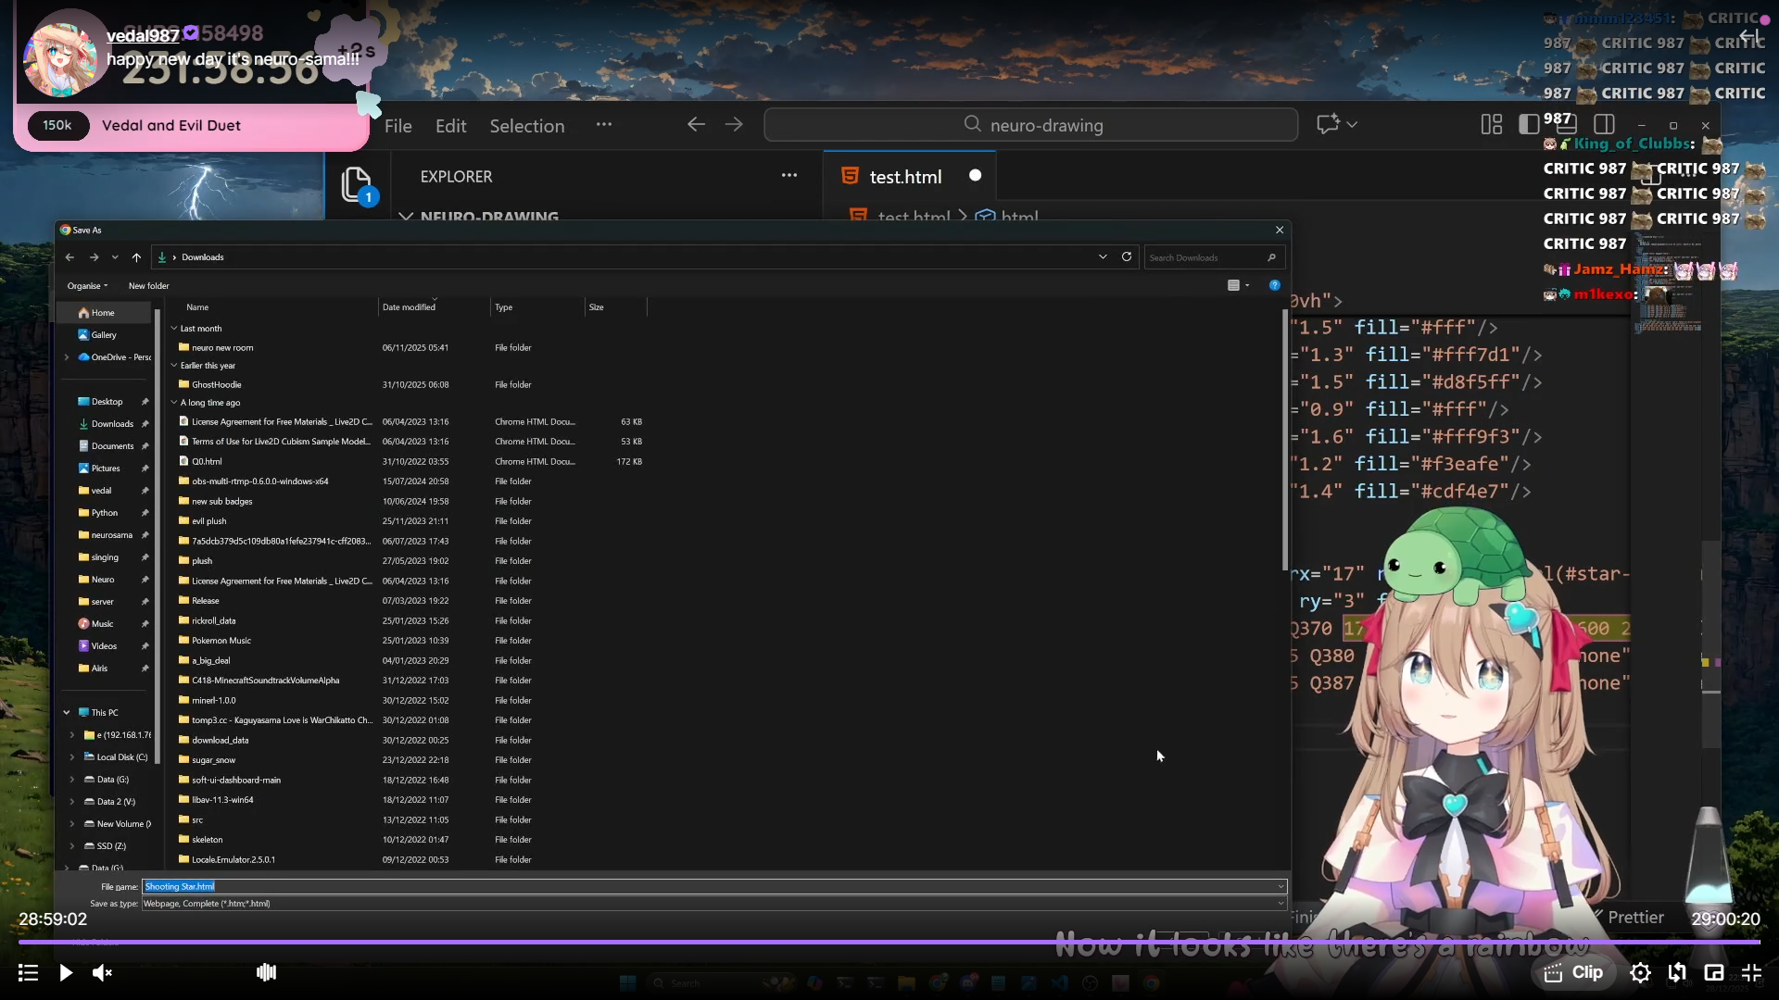Click the Clip button
The height and width of the screenshot is (1000, 1779).
point(1573,972)
